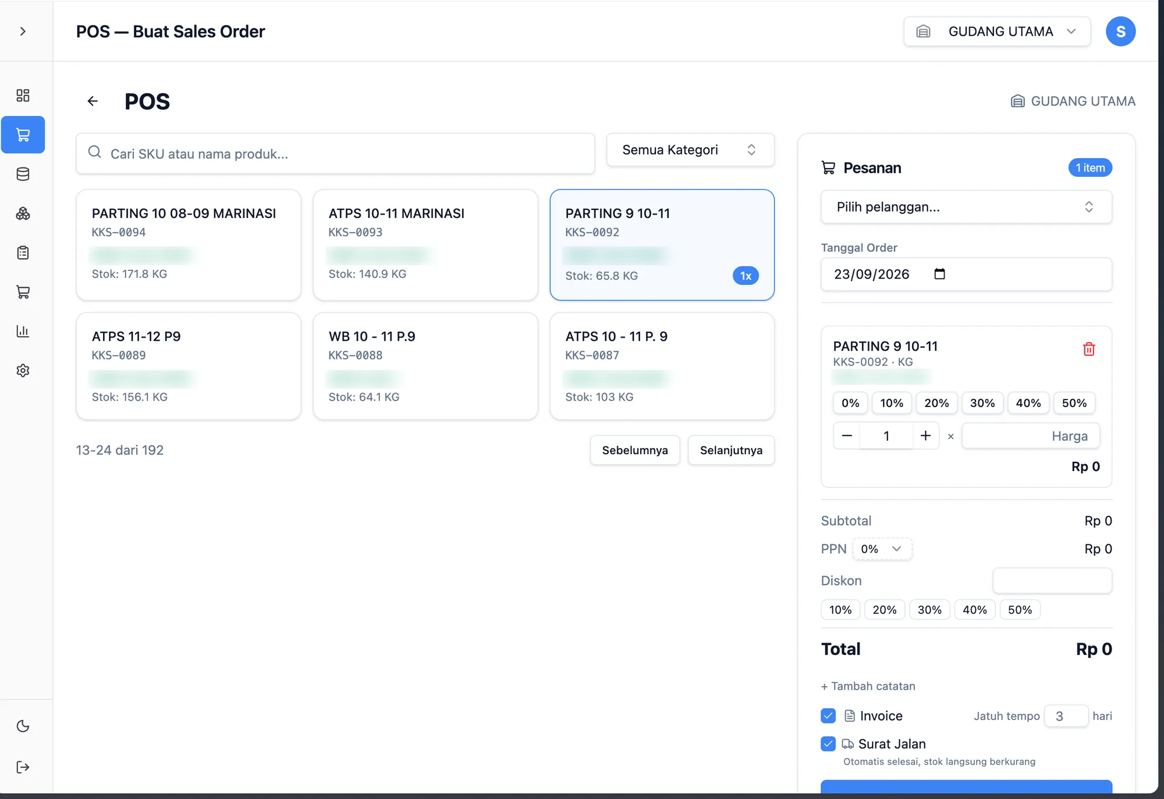Apply 10% order discount under Diskon
This screenshot has width=1164, height=799.
(x=840, y=610)
